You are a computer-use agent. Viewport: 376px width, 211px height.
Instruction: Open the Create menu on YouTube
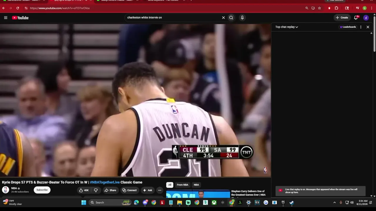[x=342, y=18]
